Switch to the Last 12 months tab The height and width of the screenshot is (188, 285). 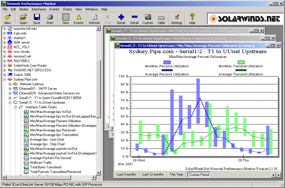[x=153, y=174]
